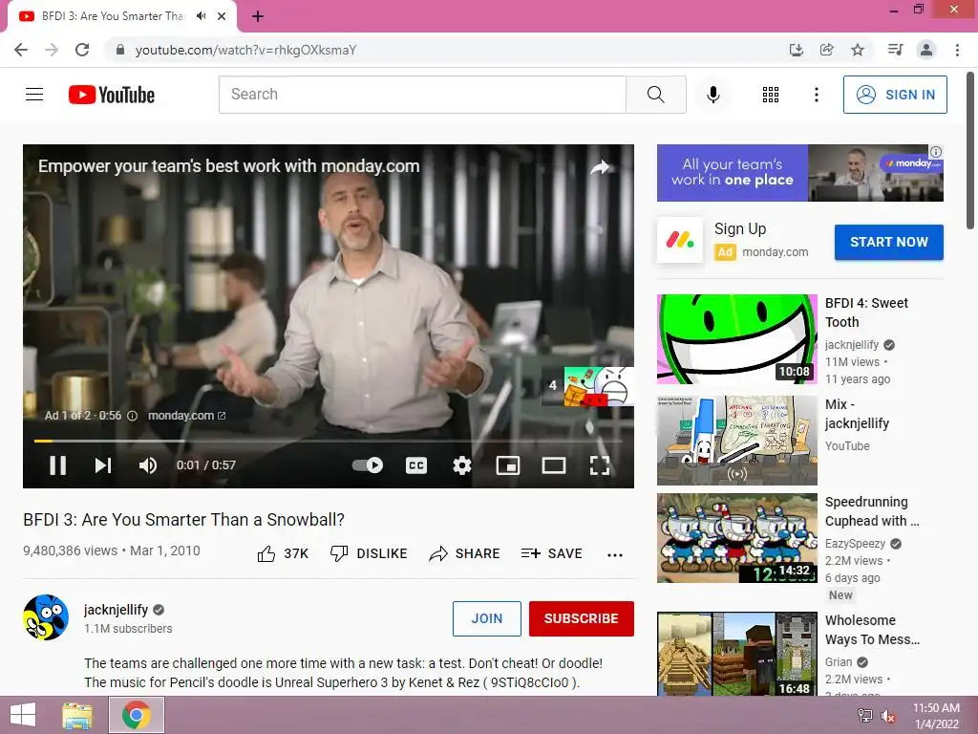The image size is (978, 734).
Task: Open File Explorer from taskbar
Action: (77, 715)
